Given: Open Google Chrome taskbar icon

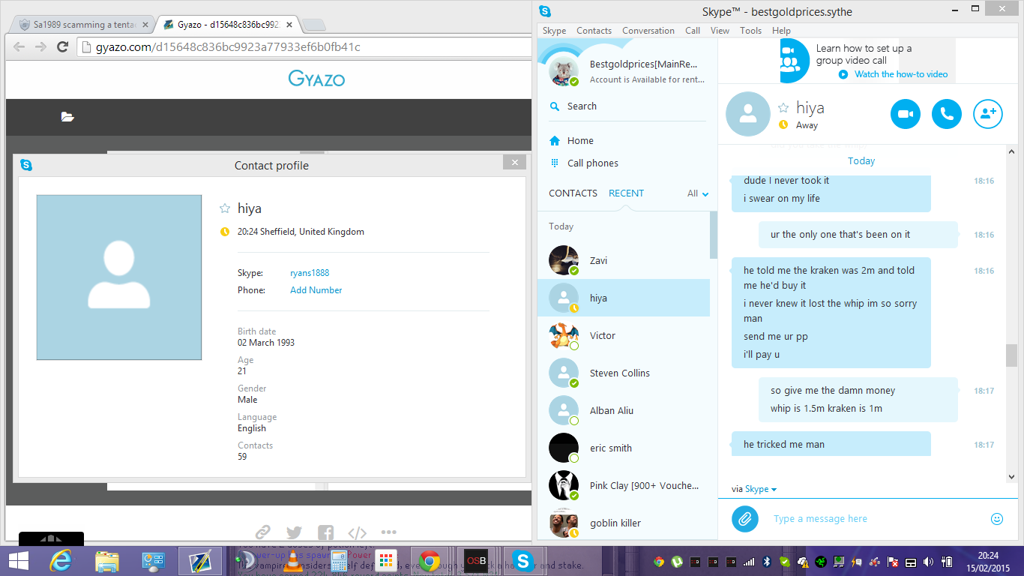Looking at the screenshot, I should click(430, 561).
